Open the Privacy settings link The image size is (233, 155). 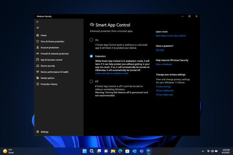tap(163, 86)
